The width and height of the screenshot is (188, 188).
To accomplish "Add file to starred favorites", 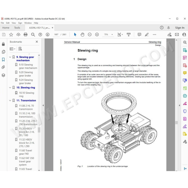I will [11, 35].
